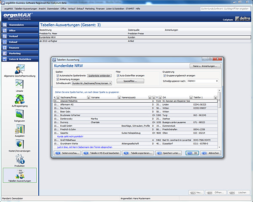Click the Einkauf sidebar section icon
The height and width of the screenshot is (202, 253).
(x=5, y=42)
